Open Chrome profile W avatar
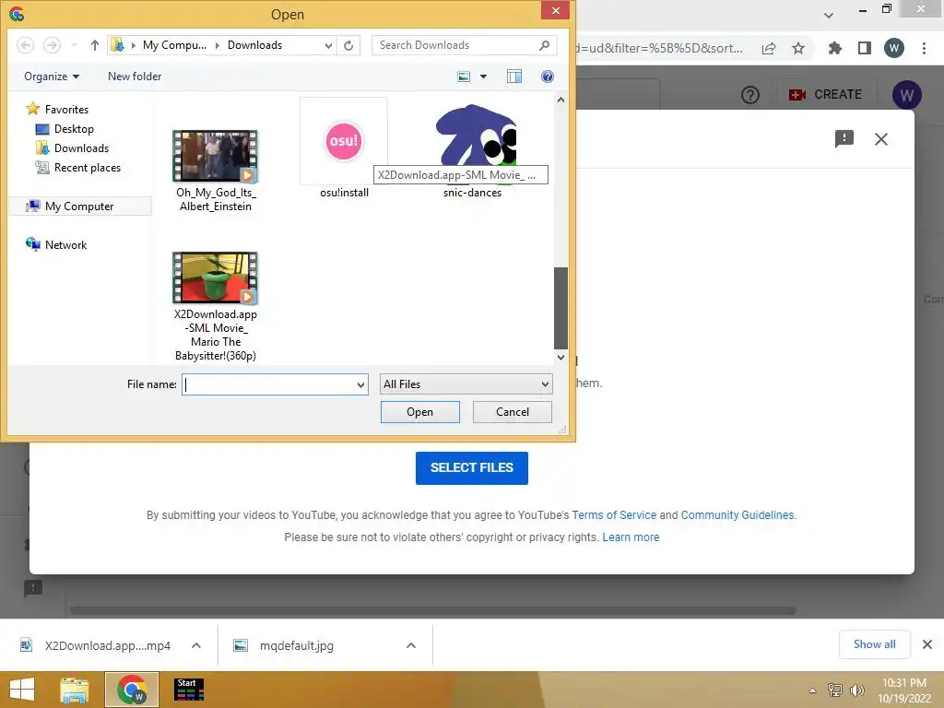Viewport: 944px width, 708px height. click(894, 48)
